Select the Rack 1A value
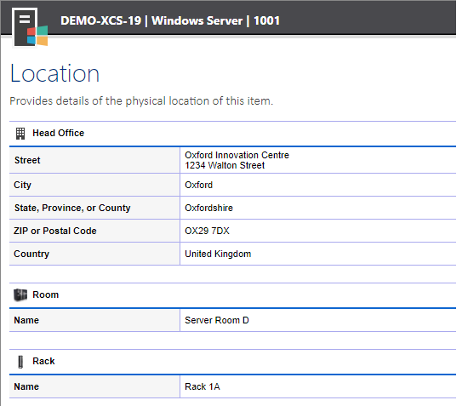Viewport: 468px width, 406px height. (203, 387)
